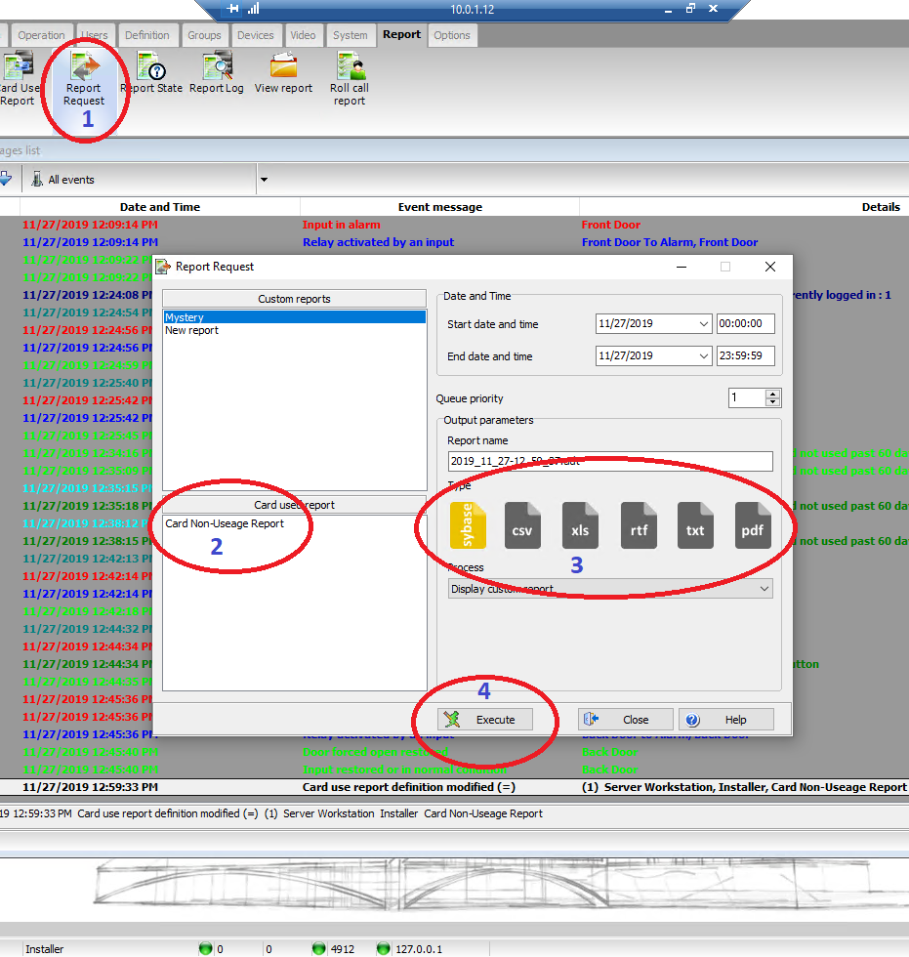The width and height of the screenshot is (909, 957).
Task: Pick the rtf output format
Action: tap(639, 525)
